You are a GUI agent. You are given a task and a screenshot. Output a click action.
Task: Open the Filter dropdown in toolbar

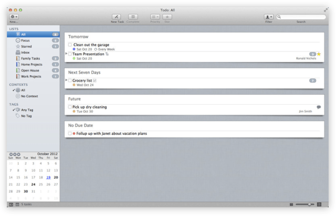[268, 17]
